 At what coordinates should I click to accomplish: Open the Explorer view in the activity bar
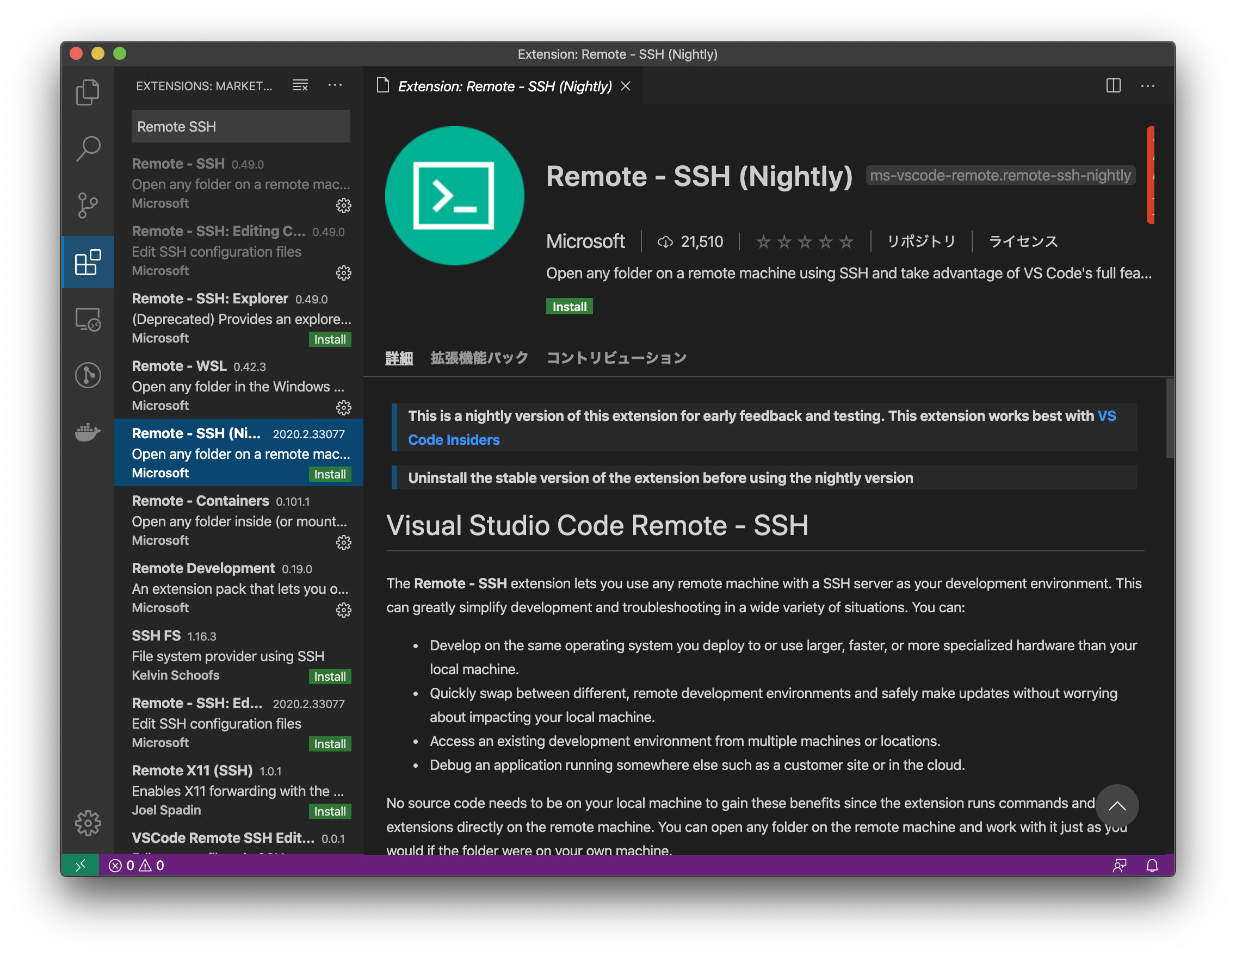point(88,92)
